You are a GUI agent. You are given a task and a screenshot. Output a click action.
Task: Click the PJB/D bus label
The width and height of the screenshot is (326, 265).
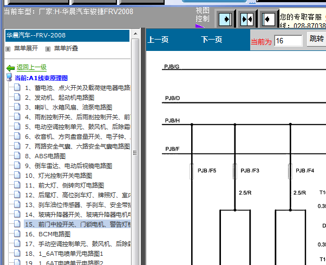(x=172, y=98)
